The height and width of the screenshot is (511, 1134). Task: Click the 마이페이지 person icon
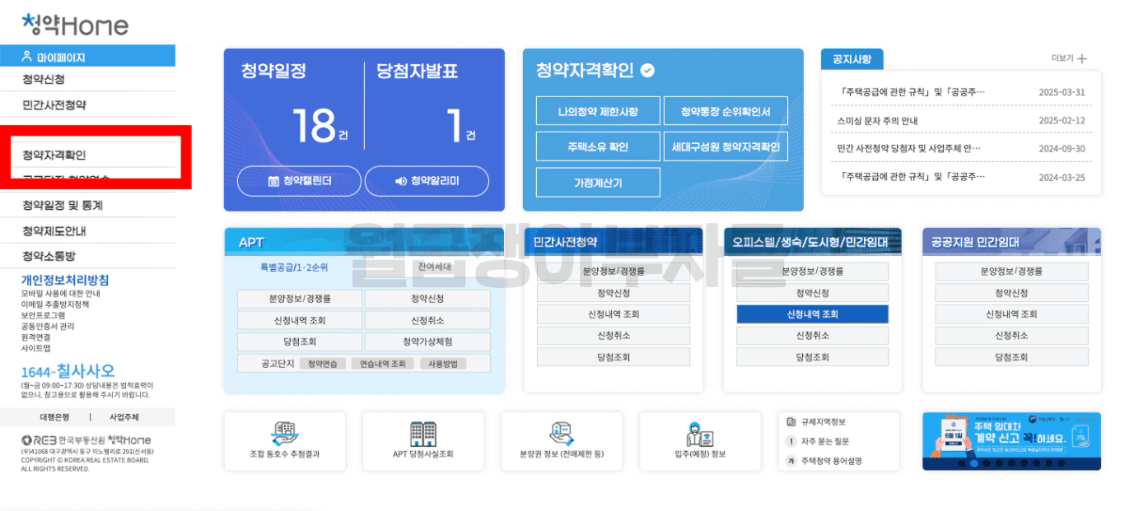coord(28,57)
